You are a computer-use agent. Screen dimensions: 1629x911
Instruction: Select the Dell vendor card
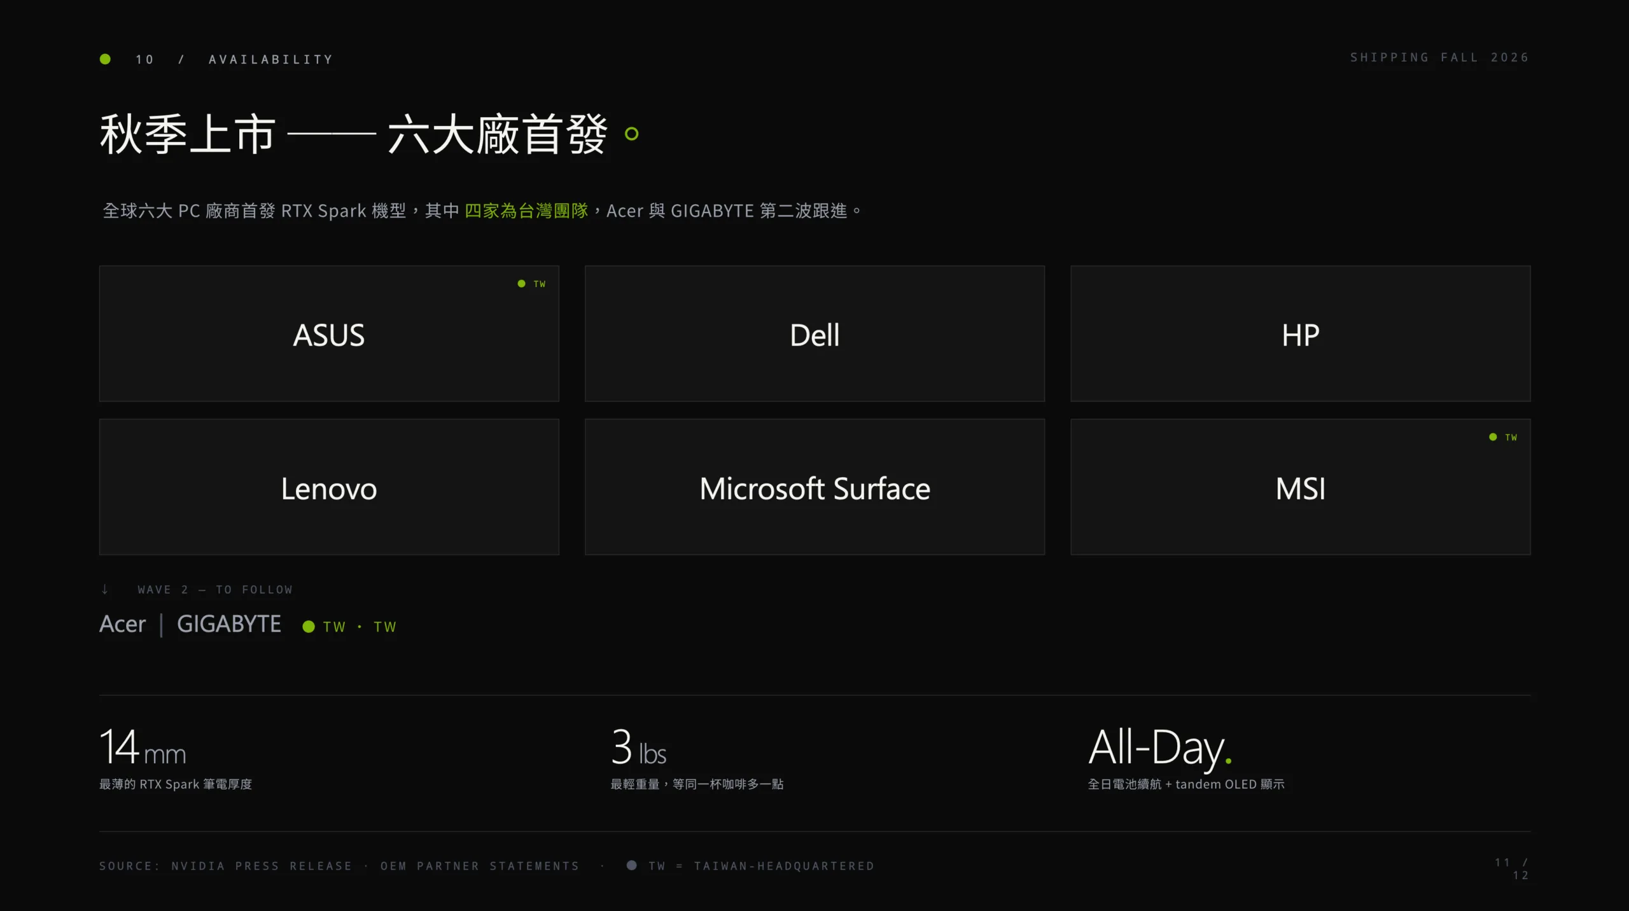point(814,333)
